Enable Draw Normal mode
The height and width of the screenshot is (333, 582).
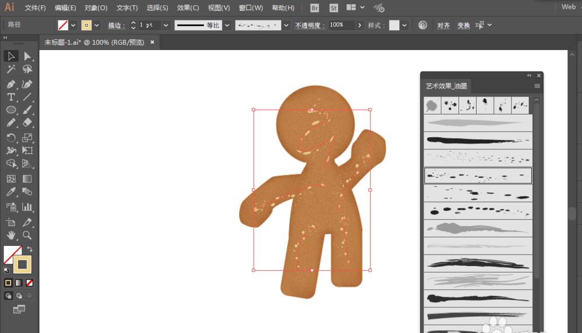click(8, 296)
